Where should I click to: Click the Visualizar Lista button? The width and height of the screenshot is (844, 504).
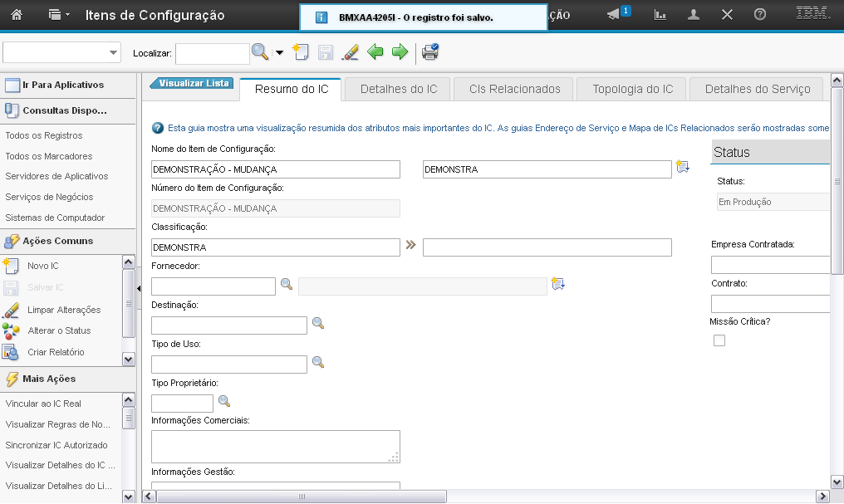(193, 83)
